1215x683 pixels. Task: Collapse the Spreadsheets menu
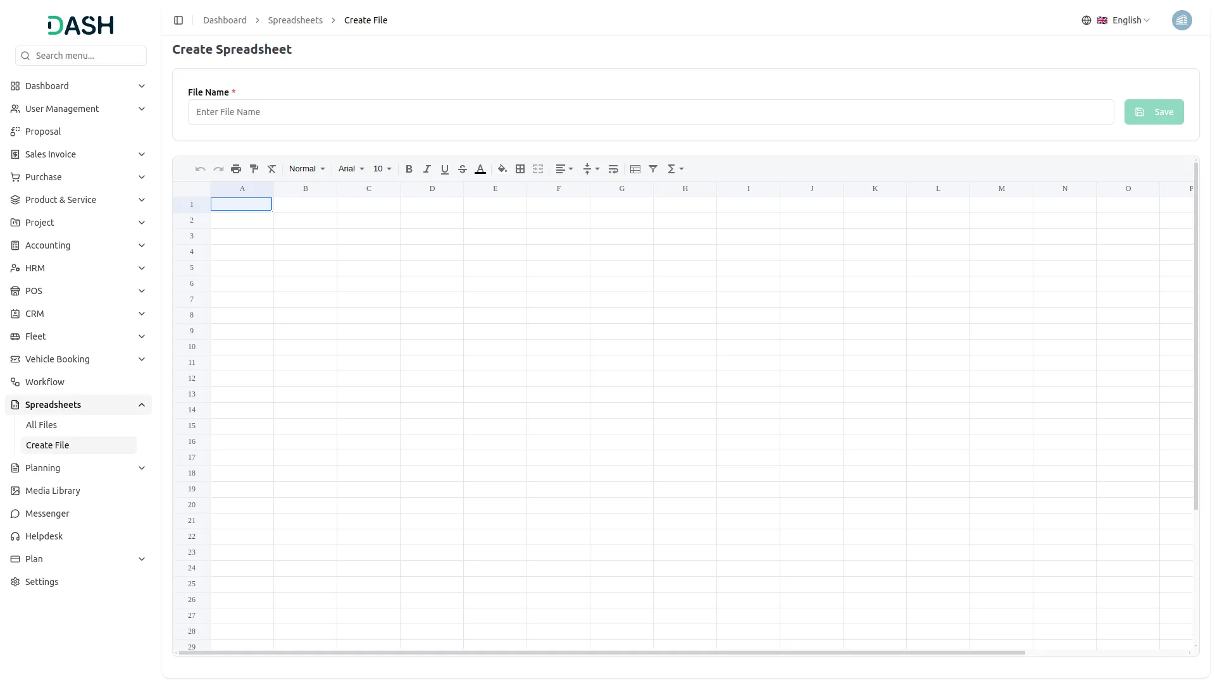pos(78,405)
